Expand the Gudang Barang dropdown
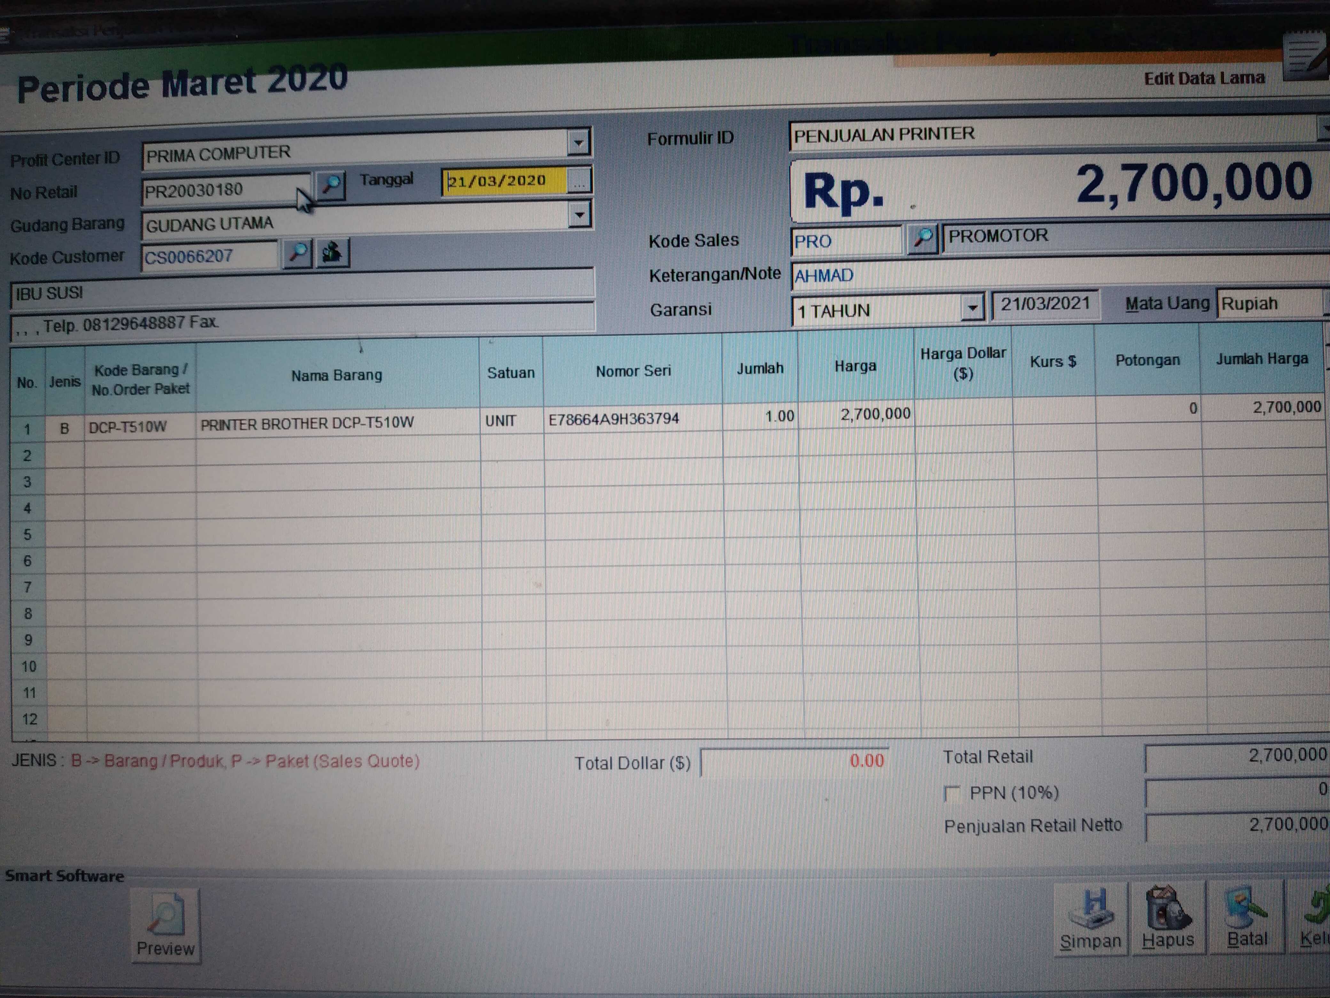This screenshot has width=1330, height=998. [579, 215]
